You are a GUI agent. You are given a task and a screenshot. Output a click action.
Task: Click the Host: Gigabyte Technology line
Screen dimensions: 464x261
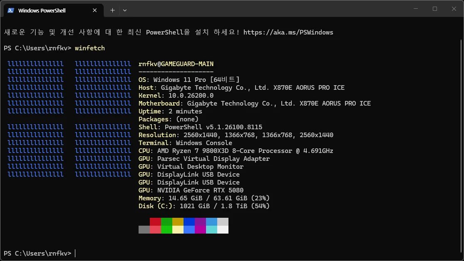coord(241,88)
